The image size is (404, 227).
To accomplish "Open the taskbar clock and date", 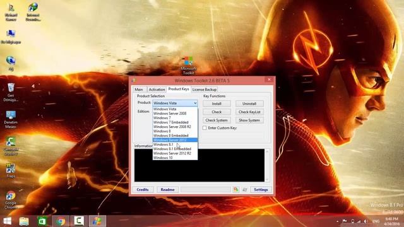I will pos(391,221).
